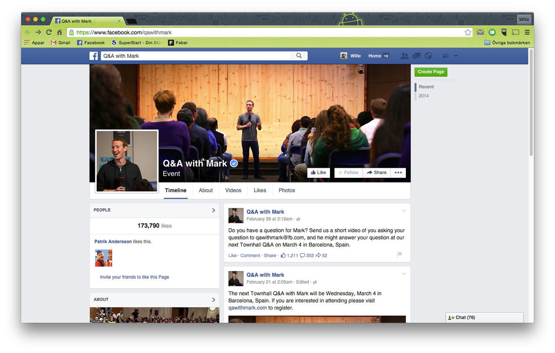The image size is (555, 353).
Task: Click the Comment link under February 26 post
Action: pos(250,255)
